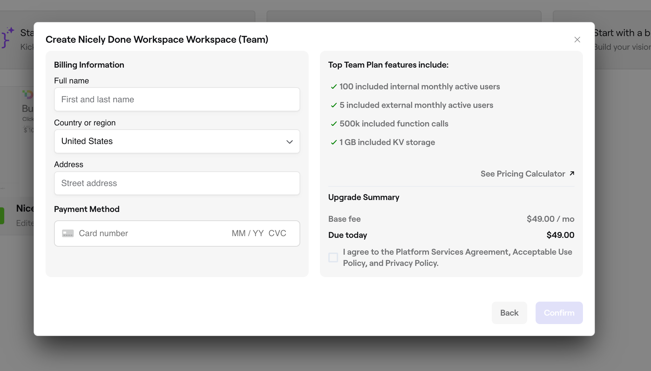
Task: Click the credit card icon in payment field
Action: point(68,233)
